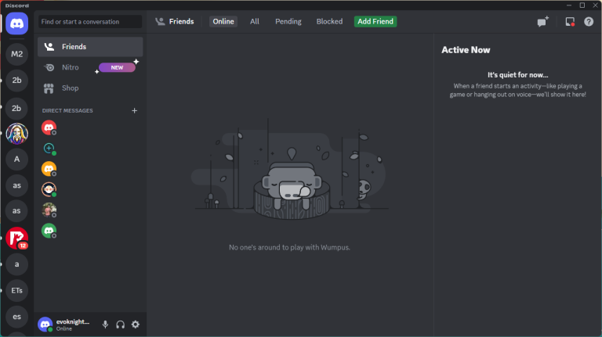
Task: Open the red server with 12 badge
Action: click(x=16, y=238)
